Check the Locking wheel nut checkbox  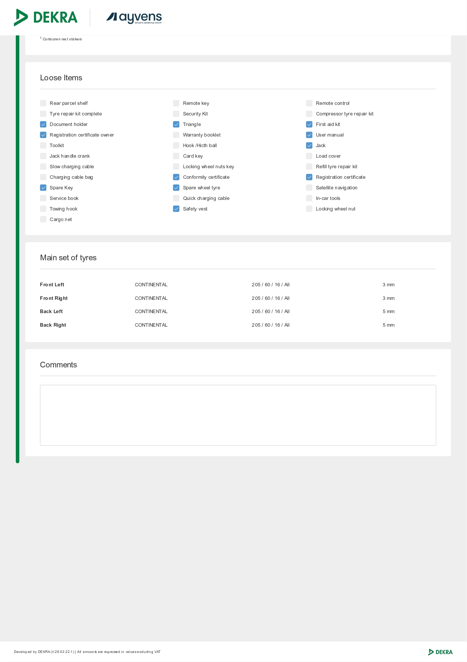pos(309,209)
